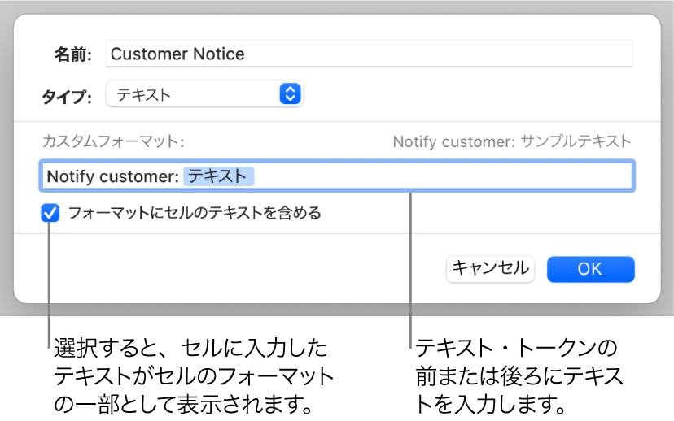Click the カスタムフォーマット: label
Viewport: 674px width, 421px height.
click(x=113, y=141)
